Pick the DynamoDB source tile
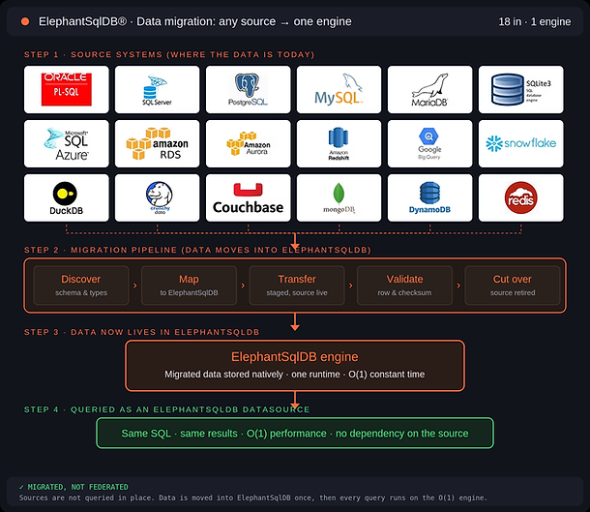 pos(429,197)
